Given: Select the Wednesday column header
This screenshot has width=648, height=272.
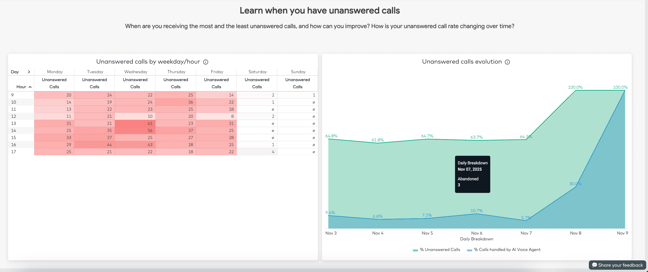Looking at the screenshot, I should click(x=136, y=72).
